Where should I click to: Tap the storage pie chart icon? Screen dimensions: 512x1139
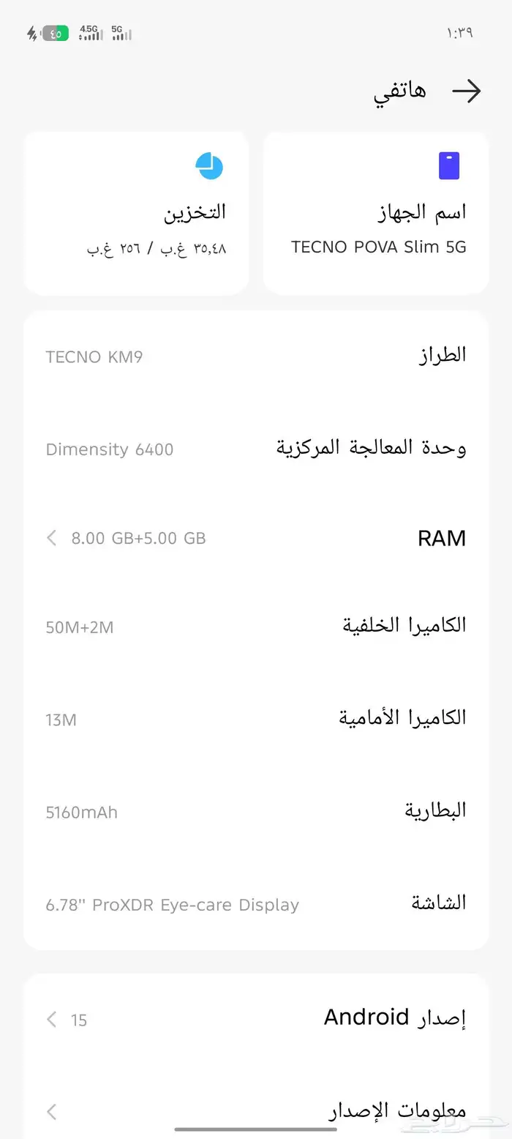point(209,166)
